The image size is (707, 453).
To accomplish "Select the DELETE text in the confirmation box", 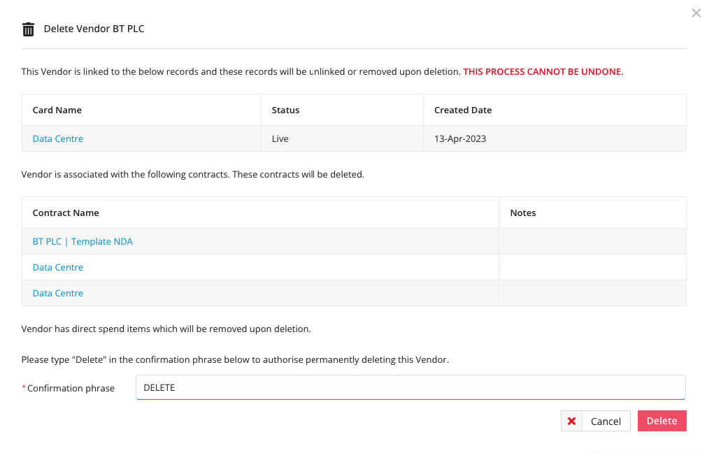I will point(159,387).
